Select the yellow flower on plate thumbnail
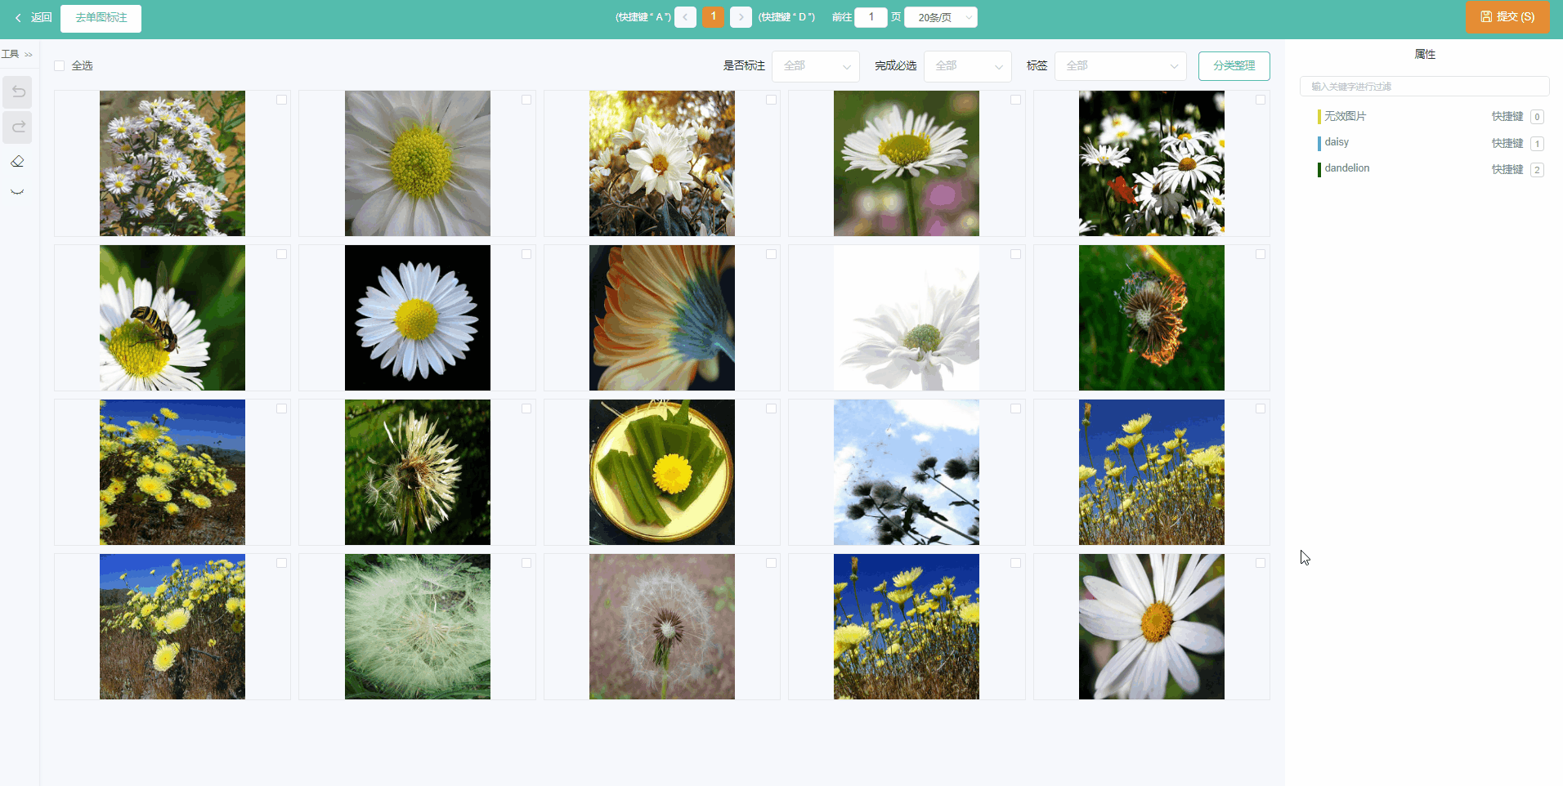This screenshot has width=1563, height=786. (662, 472)
